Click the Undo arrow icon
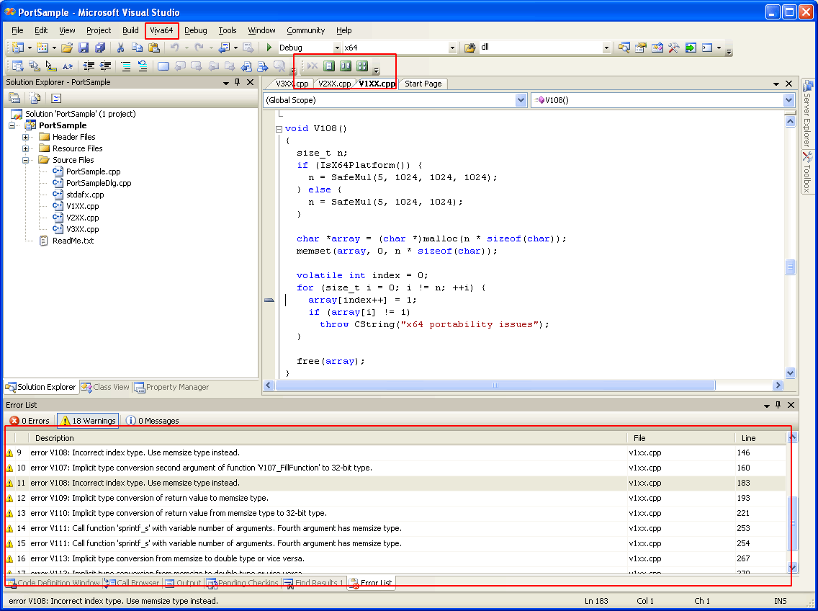 175,48
